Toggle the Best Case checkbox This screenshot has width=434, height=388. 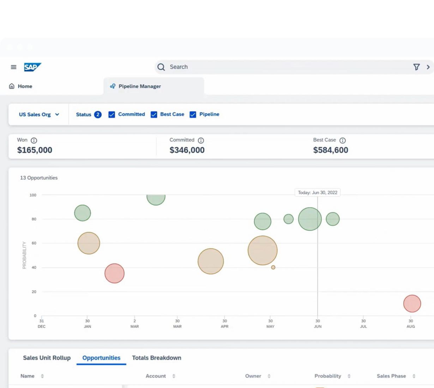pyautogui.click(x=154, y=115)
